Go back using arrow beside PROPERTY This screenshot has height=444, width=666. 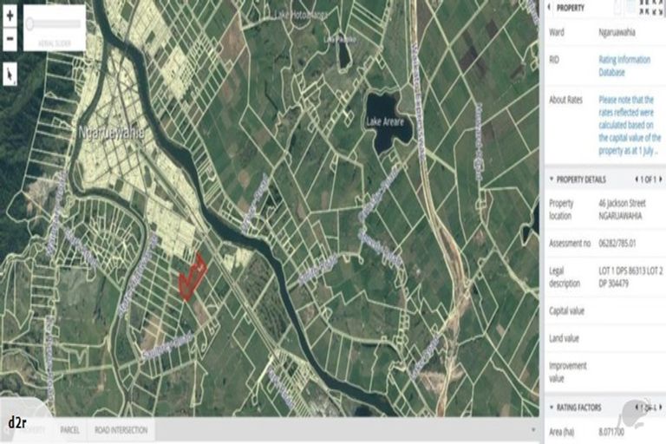550,8
